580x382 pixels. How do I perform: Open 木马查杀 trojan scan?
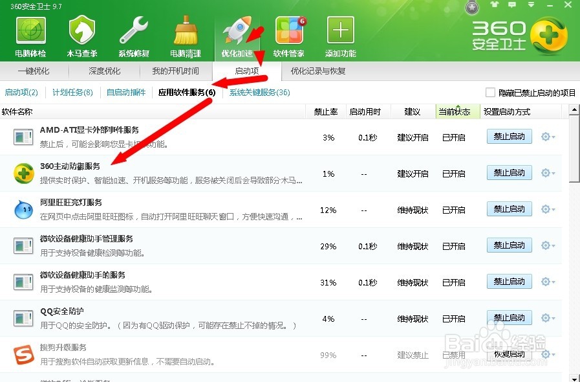(81, 37)
